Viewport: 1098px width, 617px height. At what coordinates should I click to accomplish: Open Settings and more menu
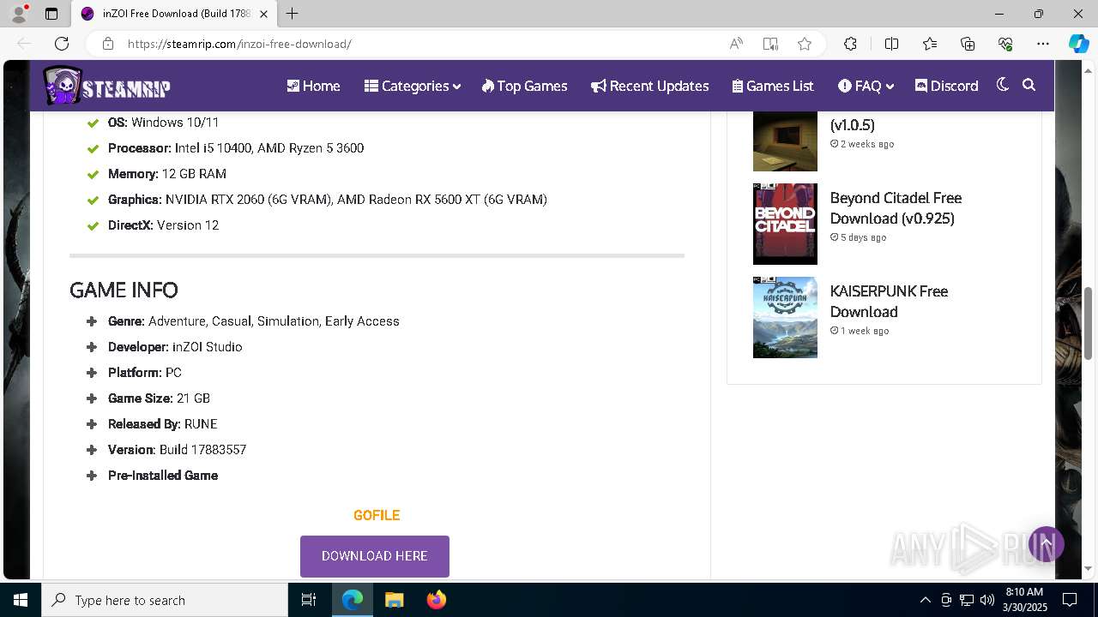[x=1043, y=44]
